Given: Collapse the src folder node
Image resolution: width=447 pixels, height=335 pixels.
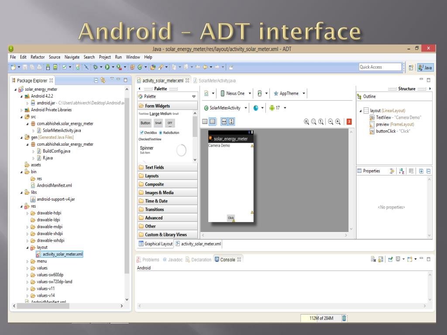Looking at the screenshot, I should pyautogui.click(x=21, y=117).
